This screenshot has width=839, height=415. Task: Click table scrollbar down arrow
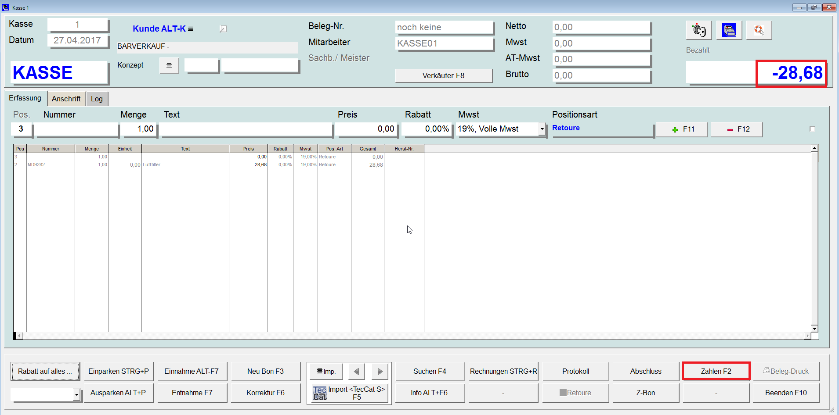[x=814, y=329]
